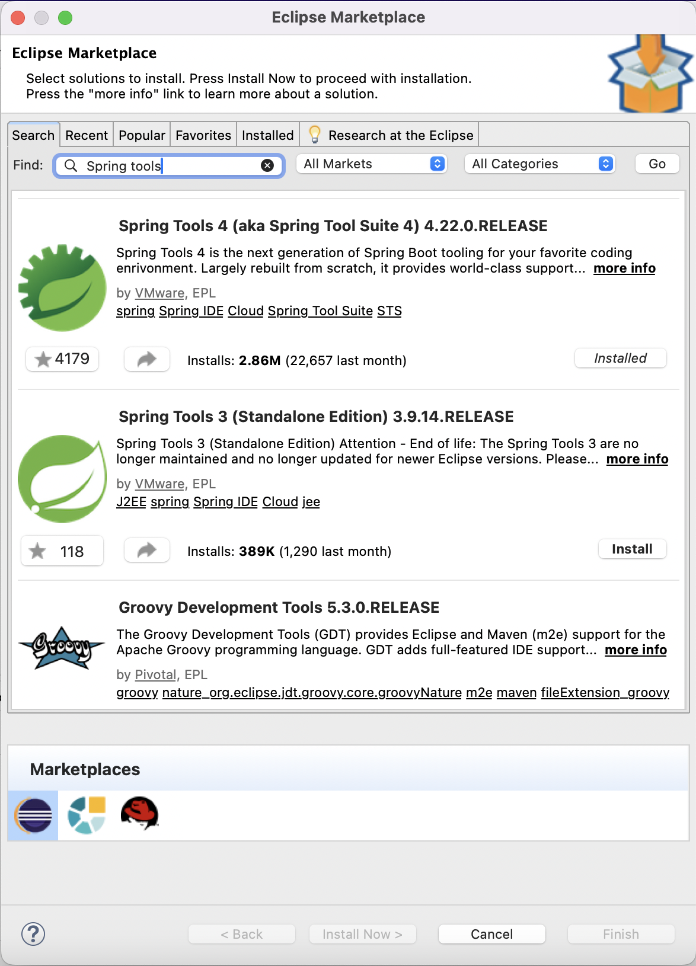This screenshot has height=966, width=696.
Task: Click the maven tag link
Action: coord(516,693)
